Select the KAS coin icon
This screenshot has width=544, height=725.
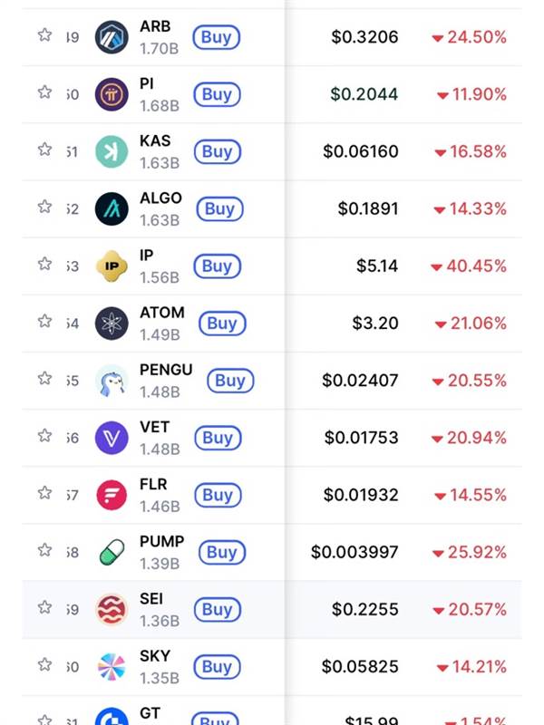pos(112,151)
